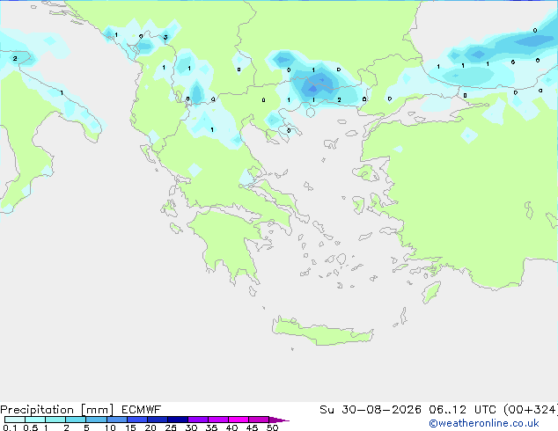558x431 pixels.
Task: Click the "15" legend label
Action: tap(130, 427)
